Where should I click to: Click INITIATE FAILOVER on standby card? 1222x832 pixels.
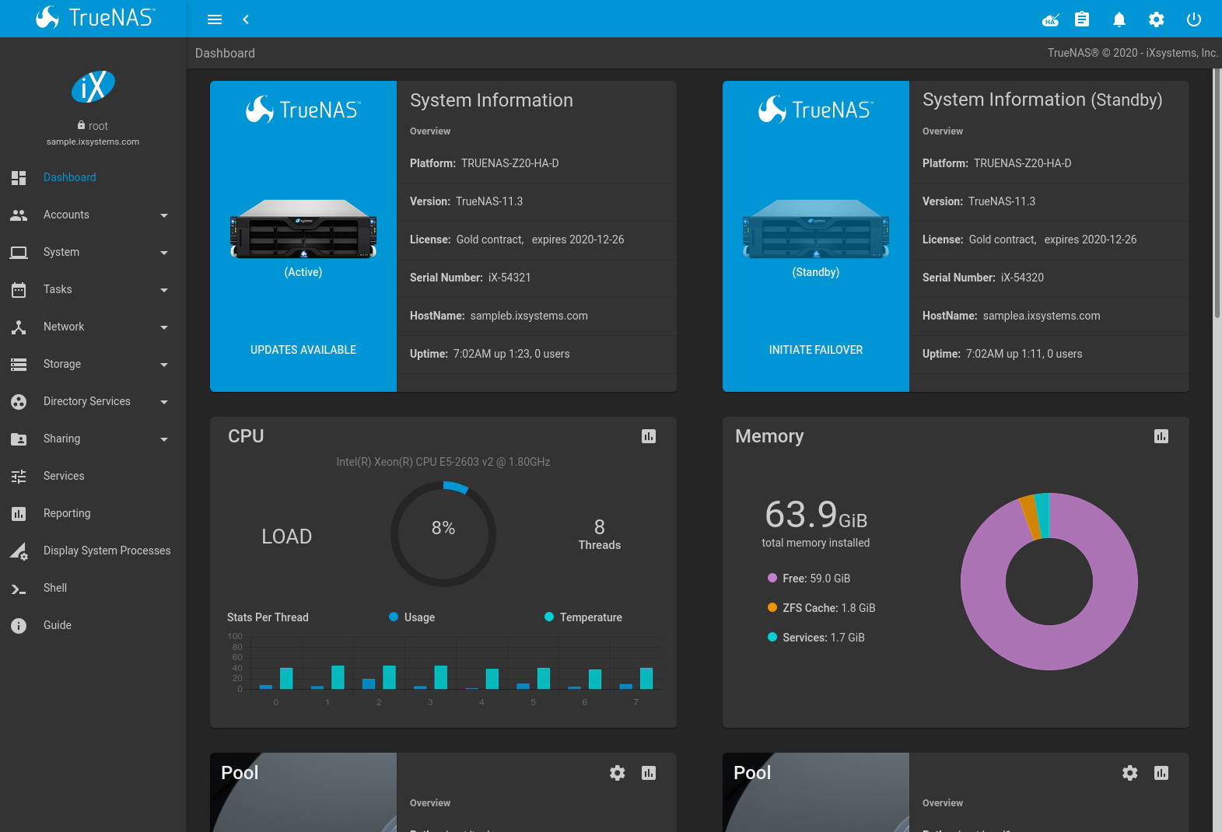(816, 350)
